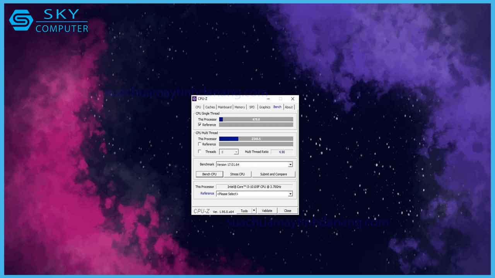Go to the Memory tab
Screen dimensions: 495x278
[239, 107]
